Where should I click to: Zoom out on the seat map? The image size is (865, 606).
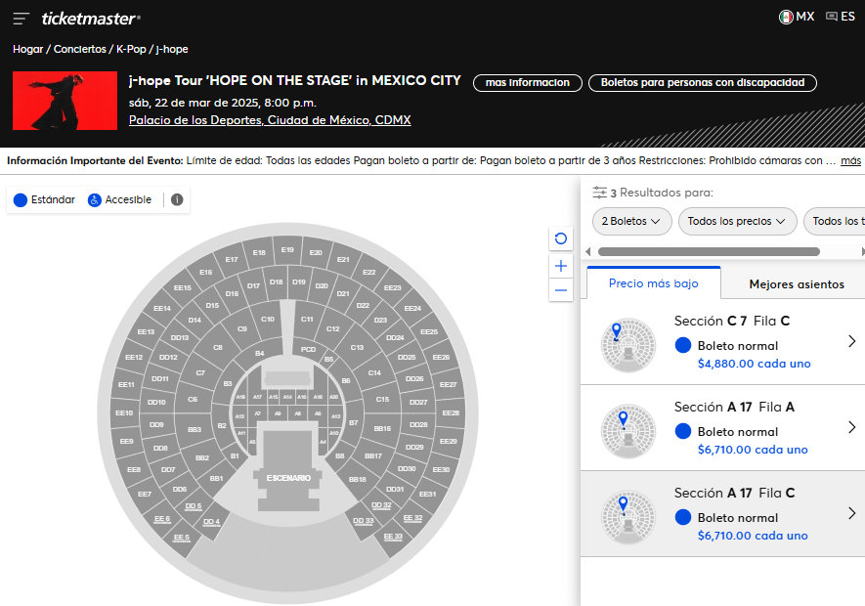click(x=561, y=290)
